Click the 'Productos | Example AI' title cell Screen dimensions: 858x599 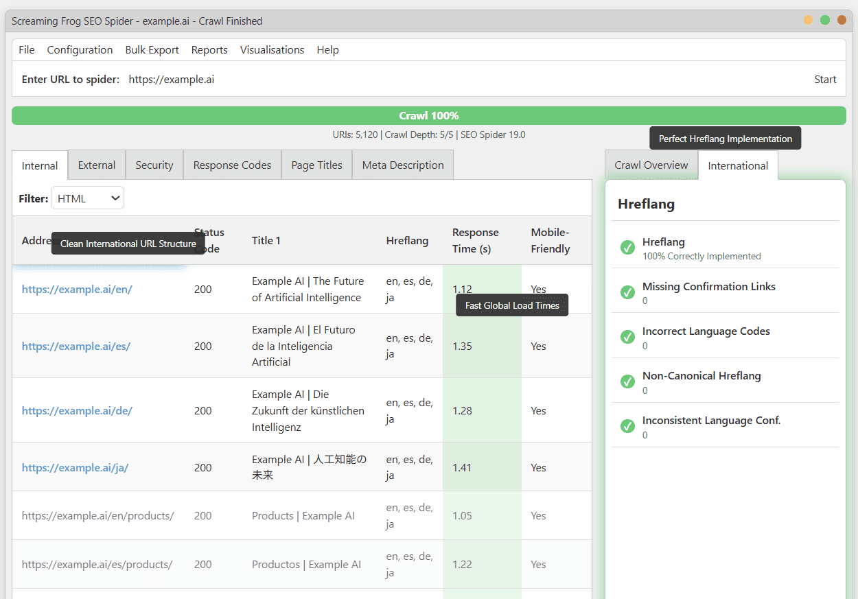306,565
